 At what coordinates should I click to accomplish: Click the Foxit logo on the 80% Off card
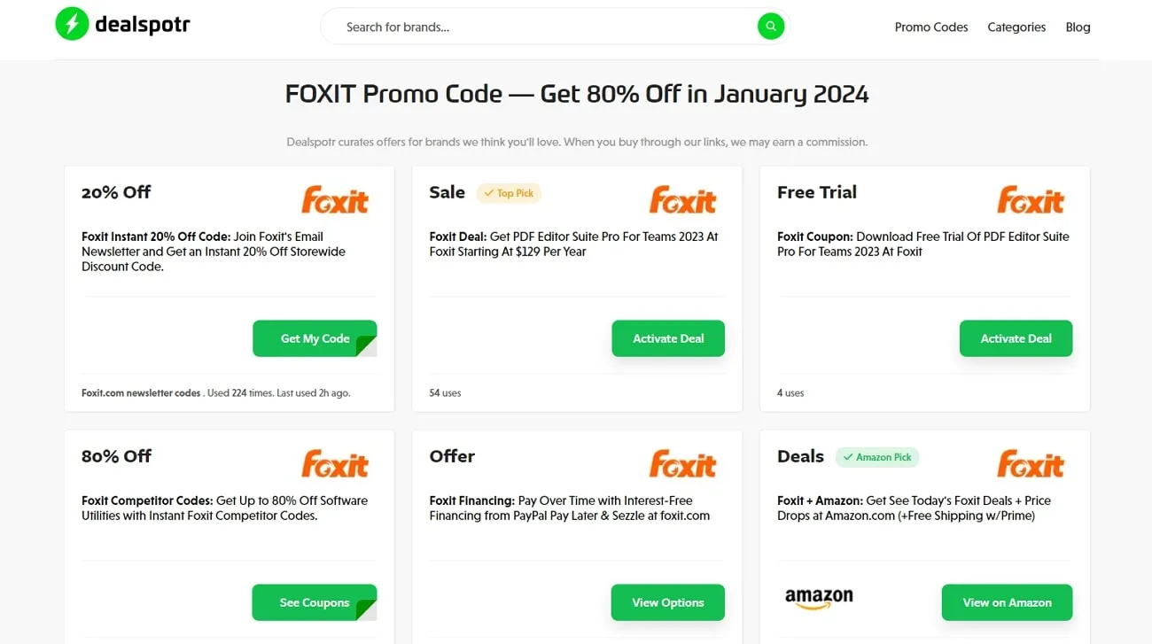(335, 463)
